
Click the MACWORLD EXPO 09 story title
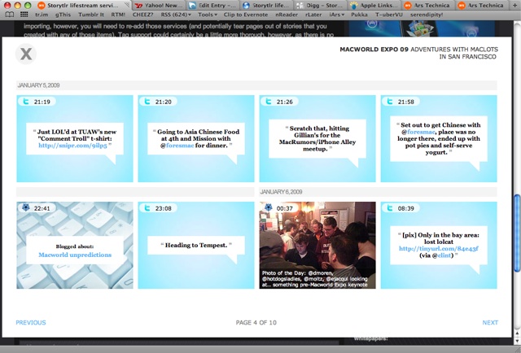(374, 50)
